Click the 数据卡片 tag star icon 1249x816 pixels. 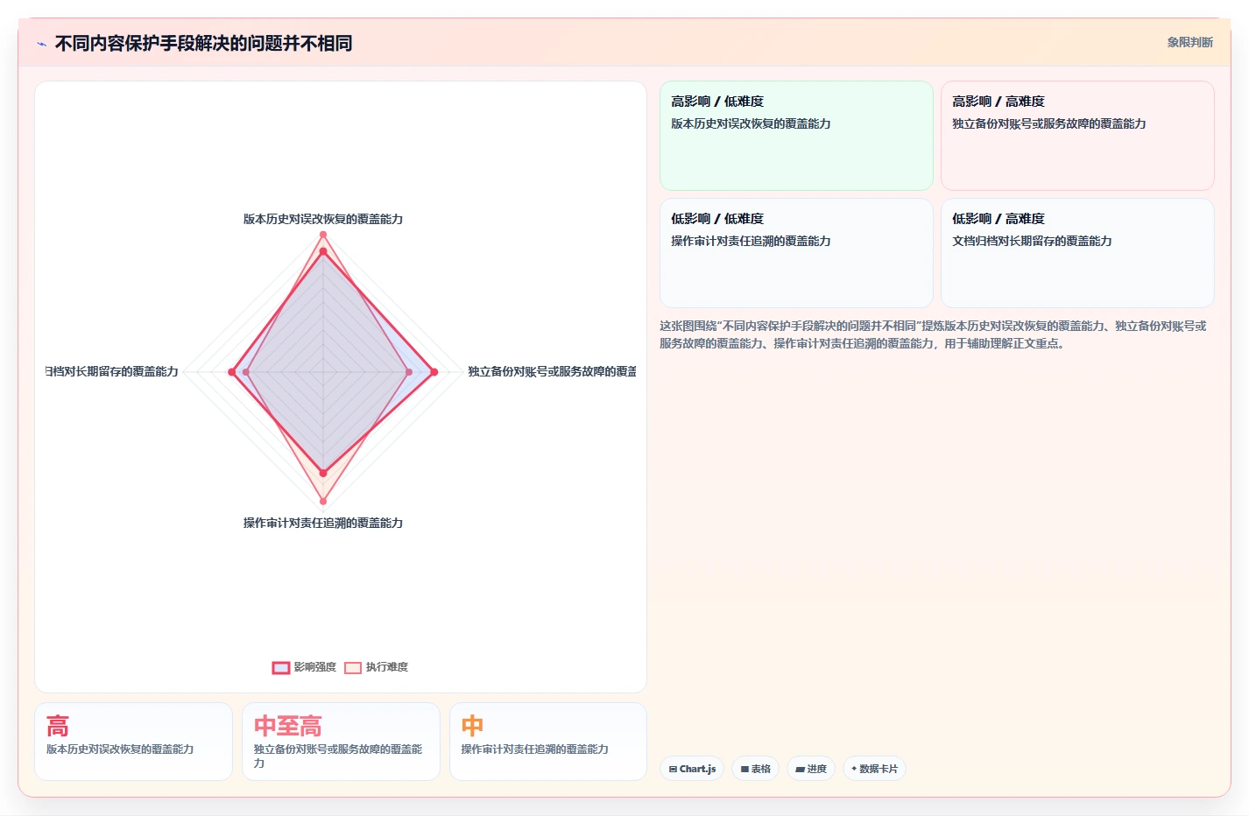854,769
